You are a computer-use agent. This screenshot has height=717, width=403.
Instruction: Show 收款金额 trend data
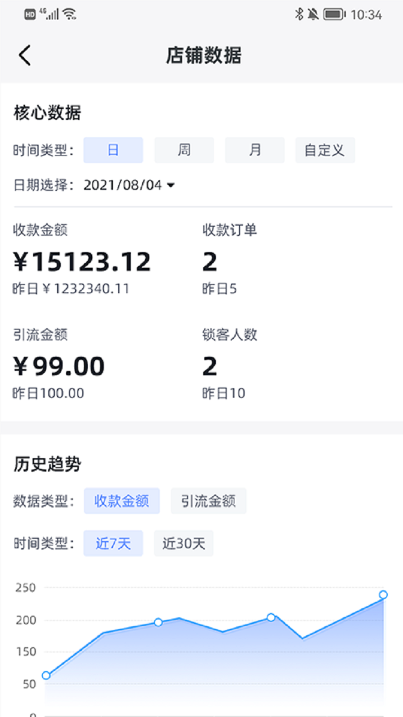[122, 501]
